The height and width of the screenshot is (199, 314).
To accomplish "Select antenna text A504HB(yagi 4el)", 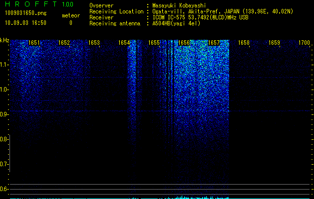I will click(x=176, y=23).
